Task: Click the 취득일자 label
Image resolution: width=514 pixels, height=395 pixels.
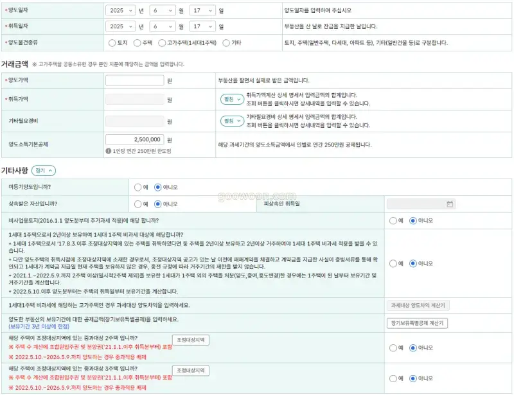Action: point(18,26)
